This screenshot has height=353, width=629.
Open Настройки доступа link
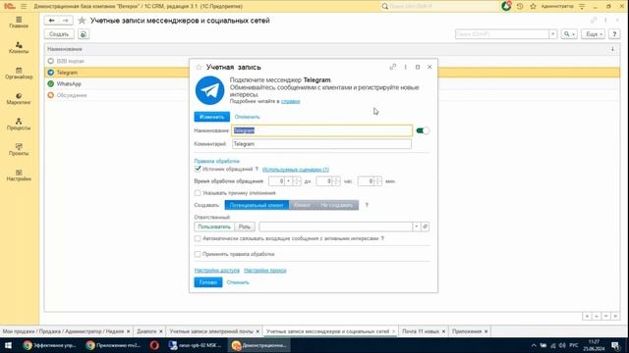[217, 271]
